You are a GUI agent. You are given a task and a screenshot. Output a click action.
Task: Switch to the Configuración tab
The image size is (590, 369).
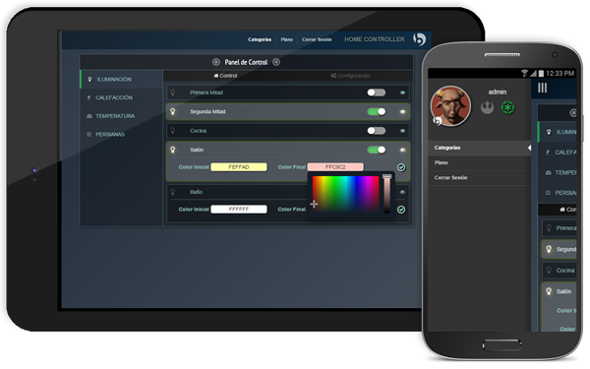click(x=350, y=76)
